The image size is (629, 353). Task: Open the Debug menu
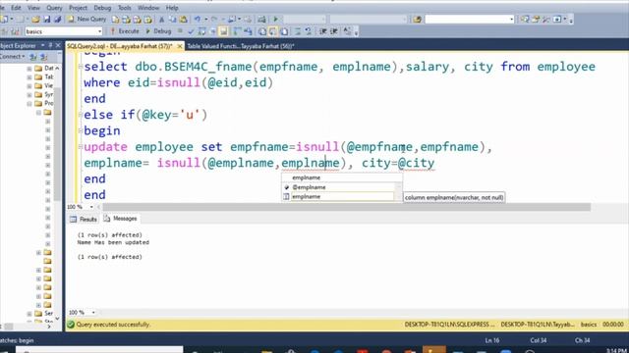(102, 8)
